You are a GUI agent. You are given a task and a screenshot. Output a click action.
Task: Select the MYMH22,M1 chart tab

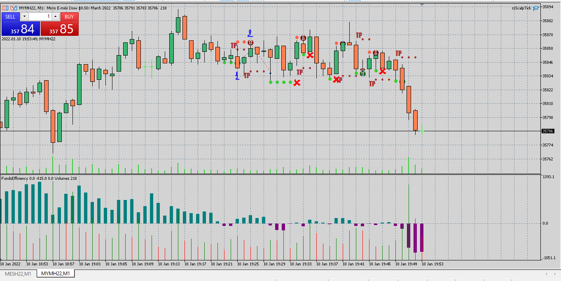click(x=55, y=274)
